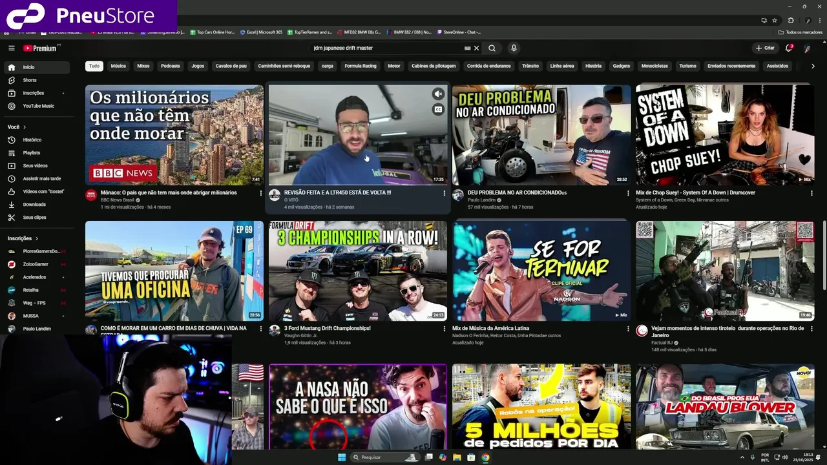The image size is (827, 465).
Task: Open Todos os marcadores bookmarks folder
Action: tap(801, 32)
